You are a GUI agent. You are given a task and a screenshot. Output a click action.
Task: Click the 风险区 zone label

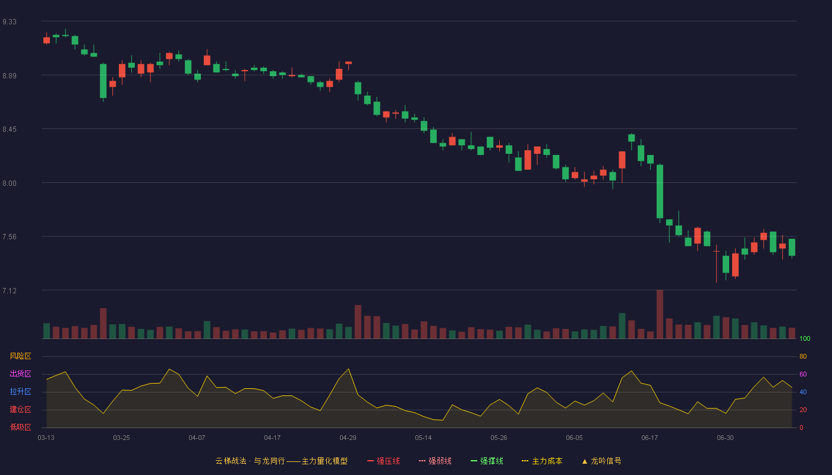[x=20, y=356]
